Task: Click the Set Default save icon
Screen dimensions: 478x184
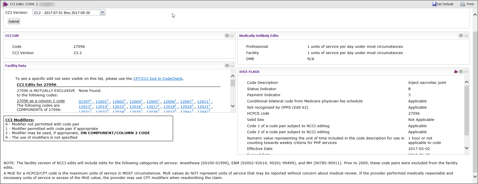Action: point(434,4)
